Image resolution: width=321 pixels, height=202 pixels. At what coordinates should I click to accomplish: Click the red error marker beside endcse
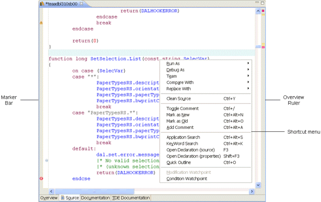coord(41,178)
